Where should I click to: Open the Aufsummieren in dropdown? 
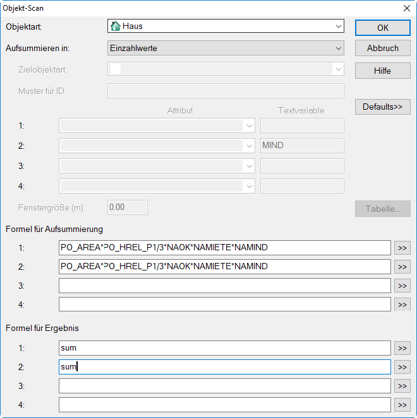(226, 48)
